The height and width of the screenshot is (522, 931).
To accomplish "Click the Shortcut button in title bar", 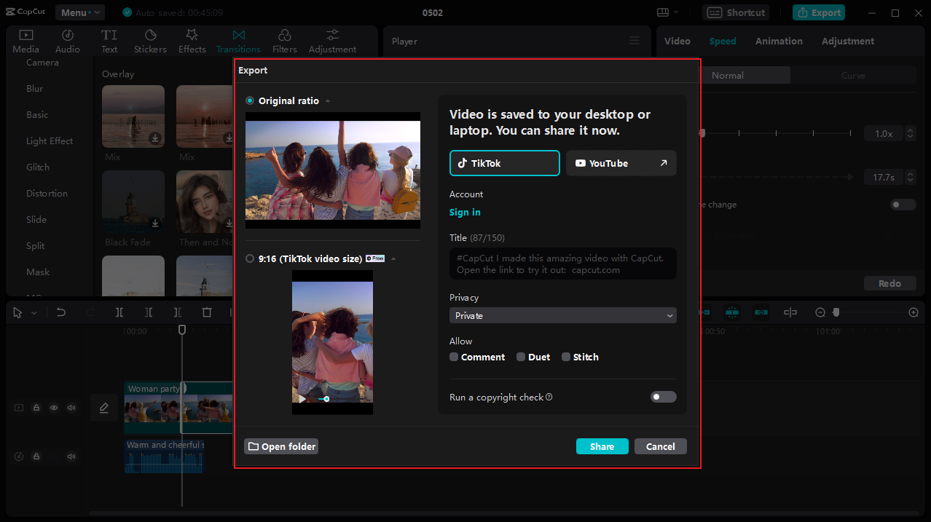I will (x=736, y=12).
